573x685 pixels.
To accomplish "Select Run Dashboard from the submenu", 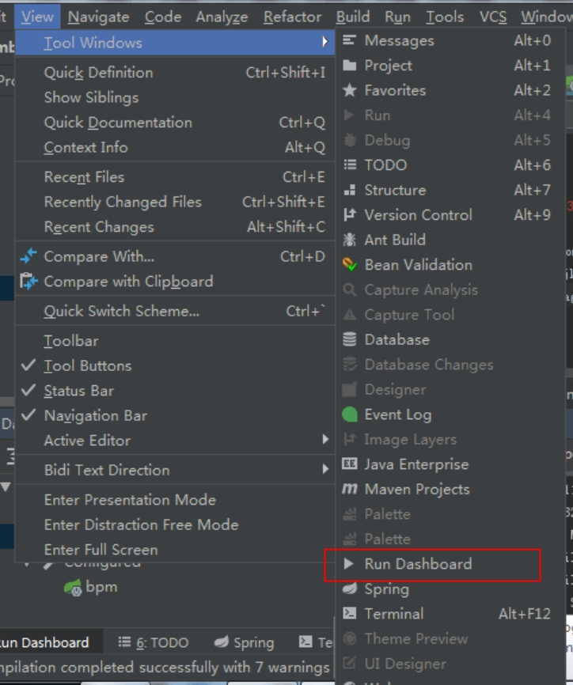I will tap(418, 564).
